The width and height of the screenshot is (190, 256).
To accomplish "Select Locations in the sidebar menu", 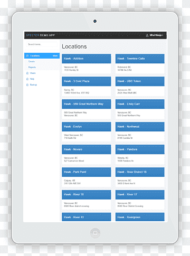I will pyautogui.click(x=42, y=56).
